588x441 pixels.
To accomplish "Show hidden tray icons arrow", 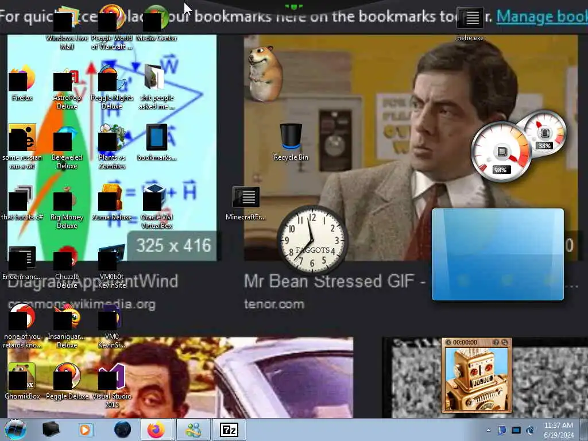I will tap(488, 430).
